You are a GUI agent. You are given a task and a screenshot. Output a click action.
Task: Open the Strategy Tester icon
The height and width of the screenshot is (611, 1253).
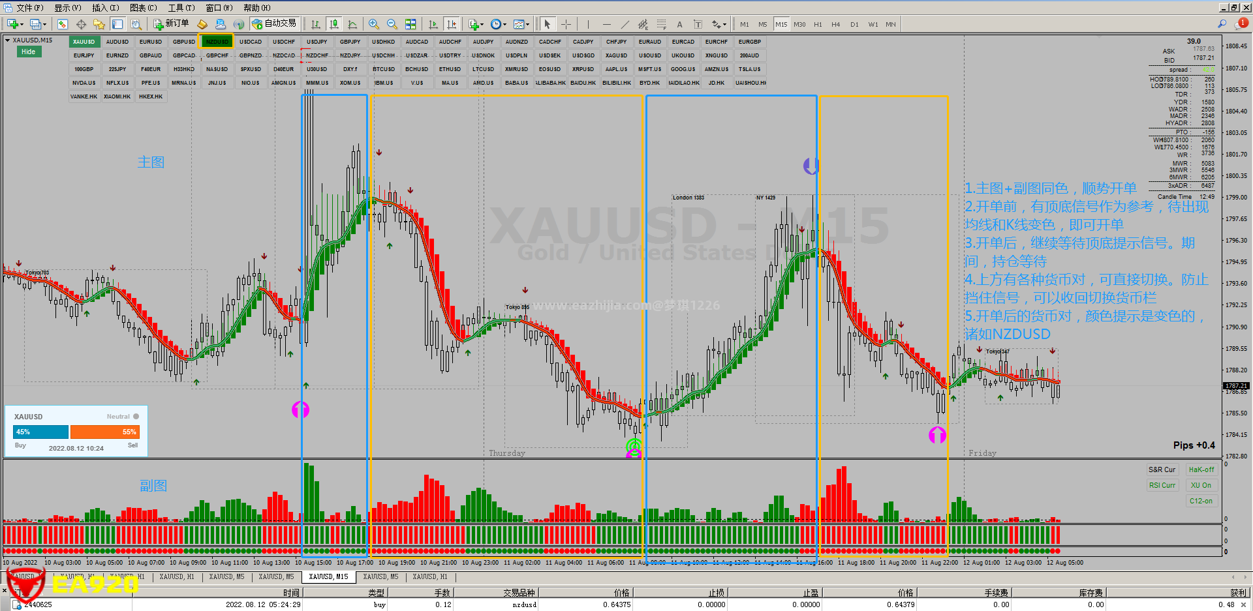pyautogui.click(x=136, y=24)
